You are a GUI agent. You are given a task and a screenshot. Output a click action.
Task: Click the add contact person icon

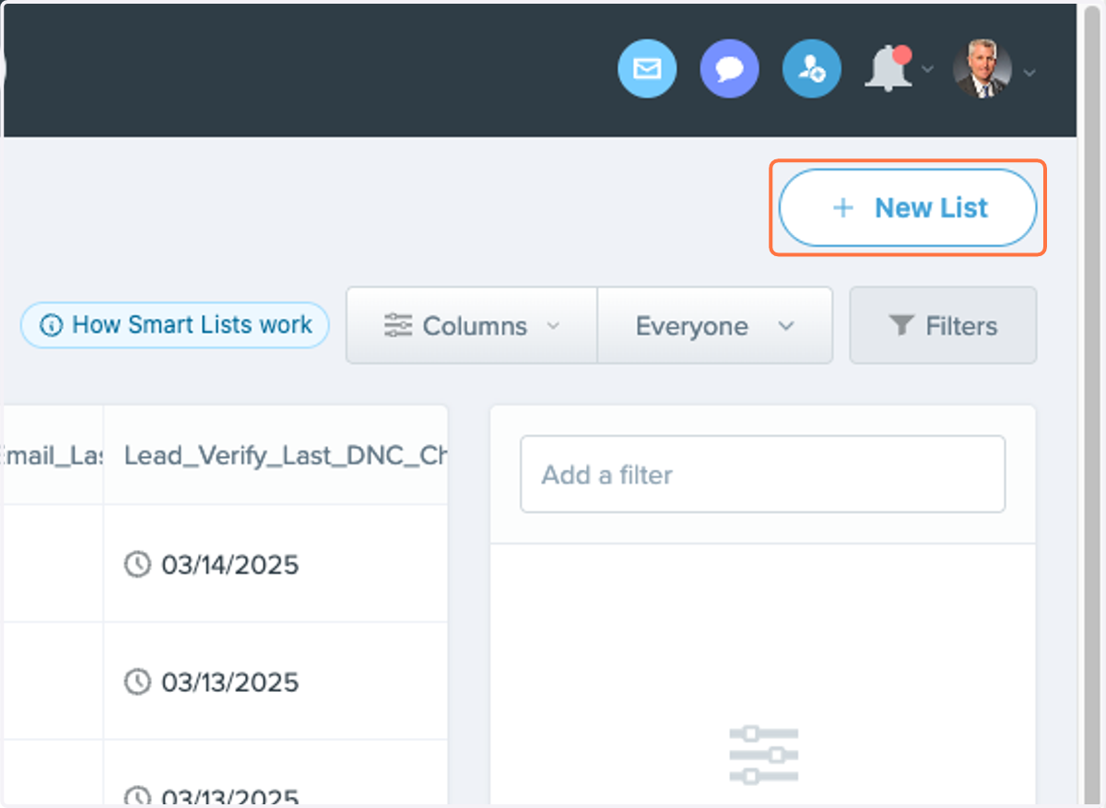tap(811, 69)
